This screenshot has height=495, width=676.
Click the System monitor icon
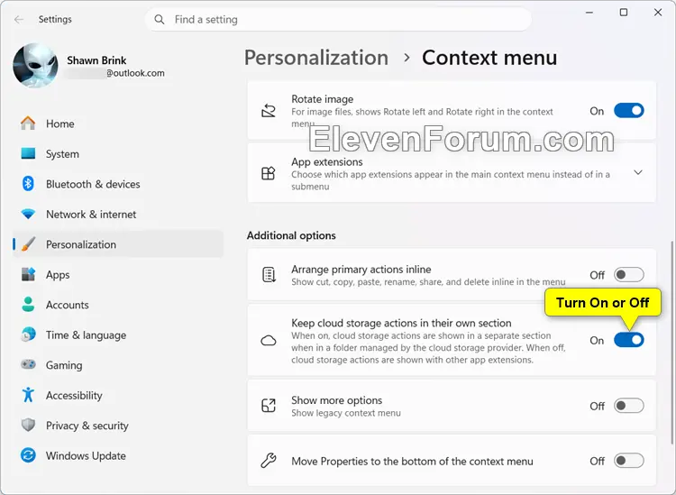coord(28,153)
